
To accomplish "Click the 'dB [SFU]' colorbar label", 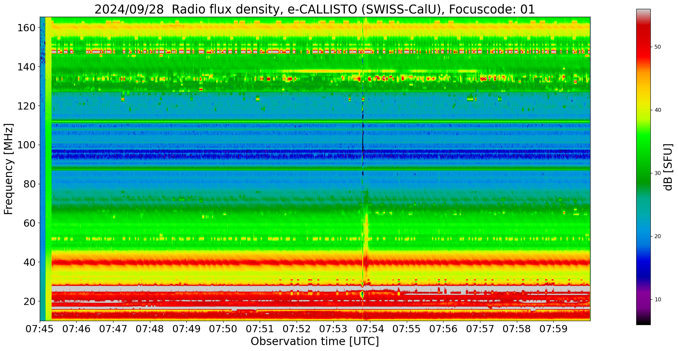I will point(668,167).
